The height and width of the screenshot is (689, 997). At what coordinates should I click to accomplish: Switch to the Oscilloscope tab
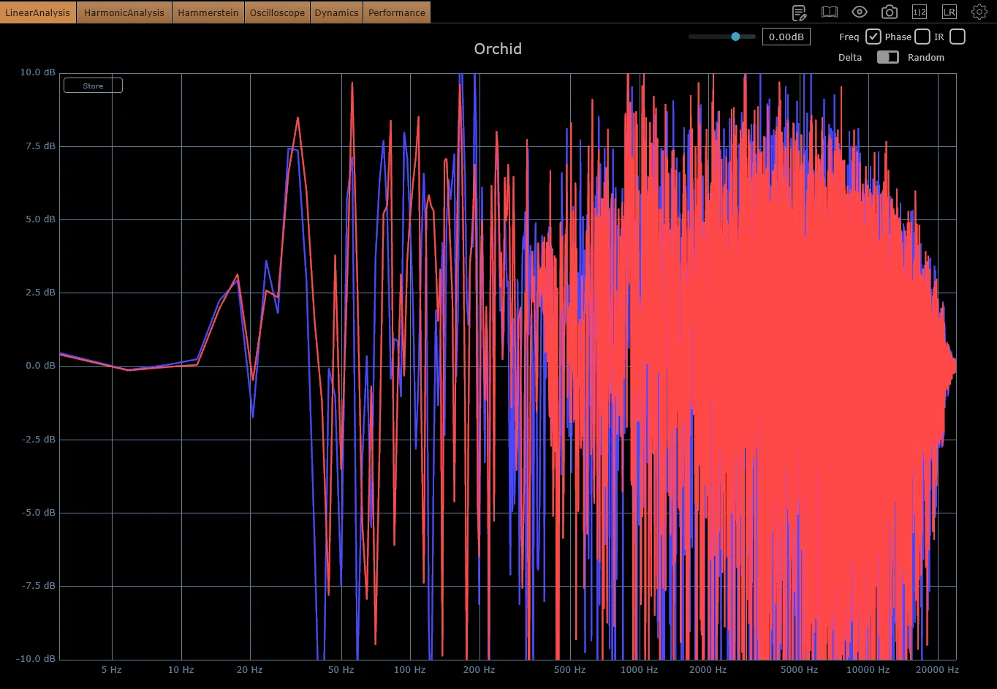pyautogui.click(x=278, y=12)
